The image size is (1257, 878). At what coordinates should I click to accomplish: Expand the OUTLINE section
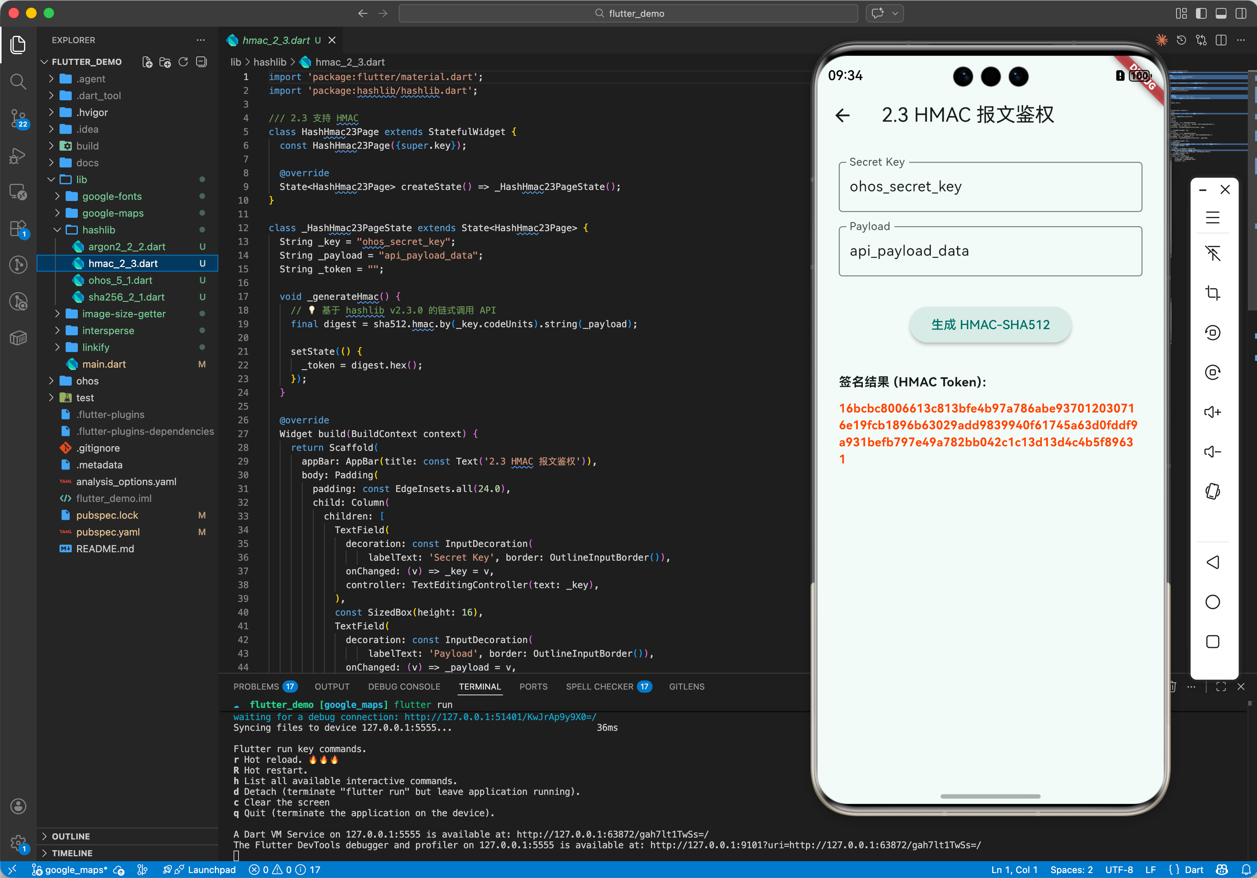[71, 836]
